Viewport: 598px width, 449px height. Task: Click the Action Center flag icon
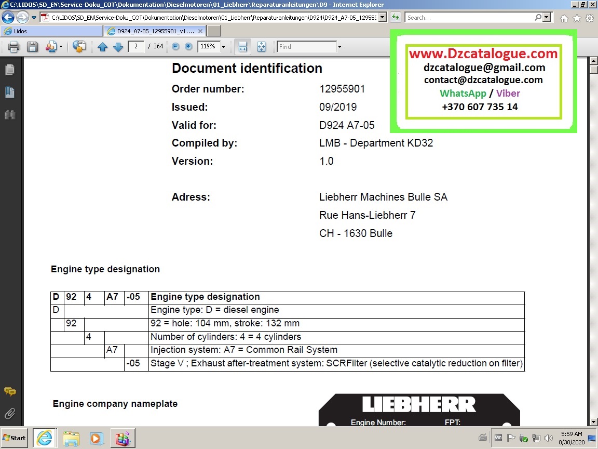point(511,438)
